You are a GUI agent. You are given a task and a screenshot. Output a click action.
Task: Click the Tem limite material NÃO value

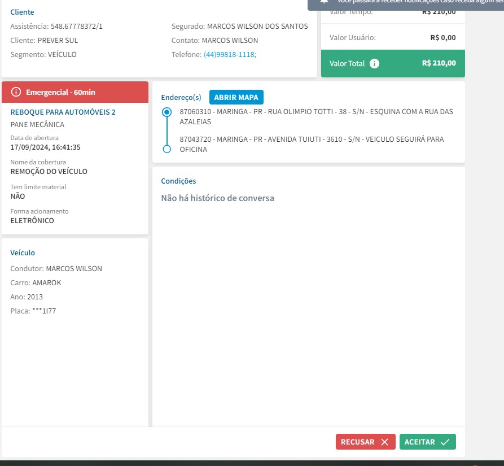[17, 196]
